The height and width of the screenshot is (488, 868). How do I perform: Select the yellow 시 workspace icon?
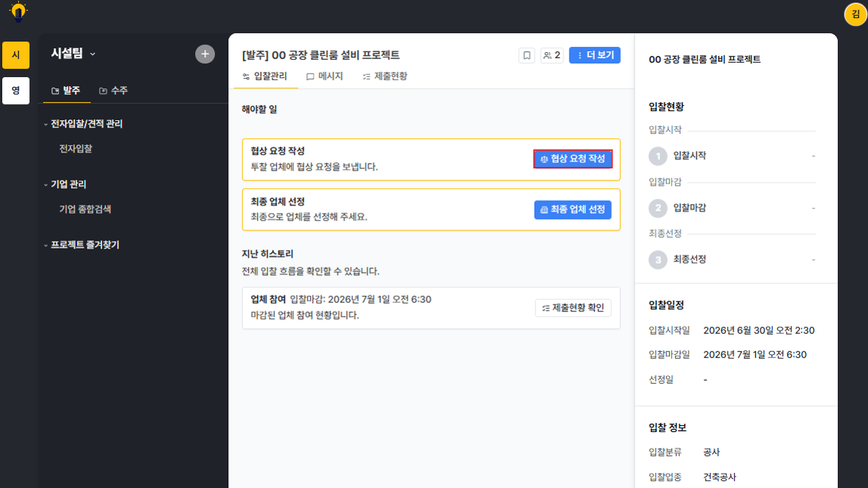[x=16, y=55]
